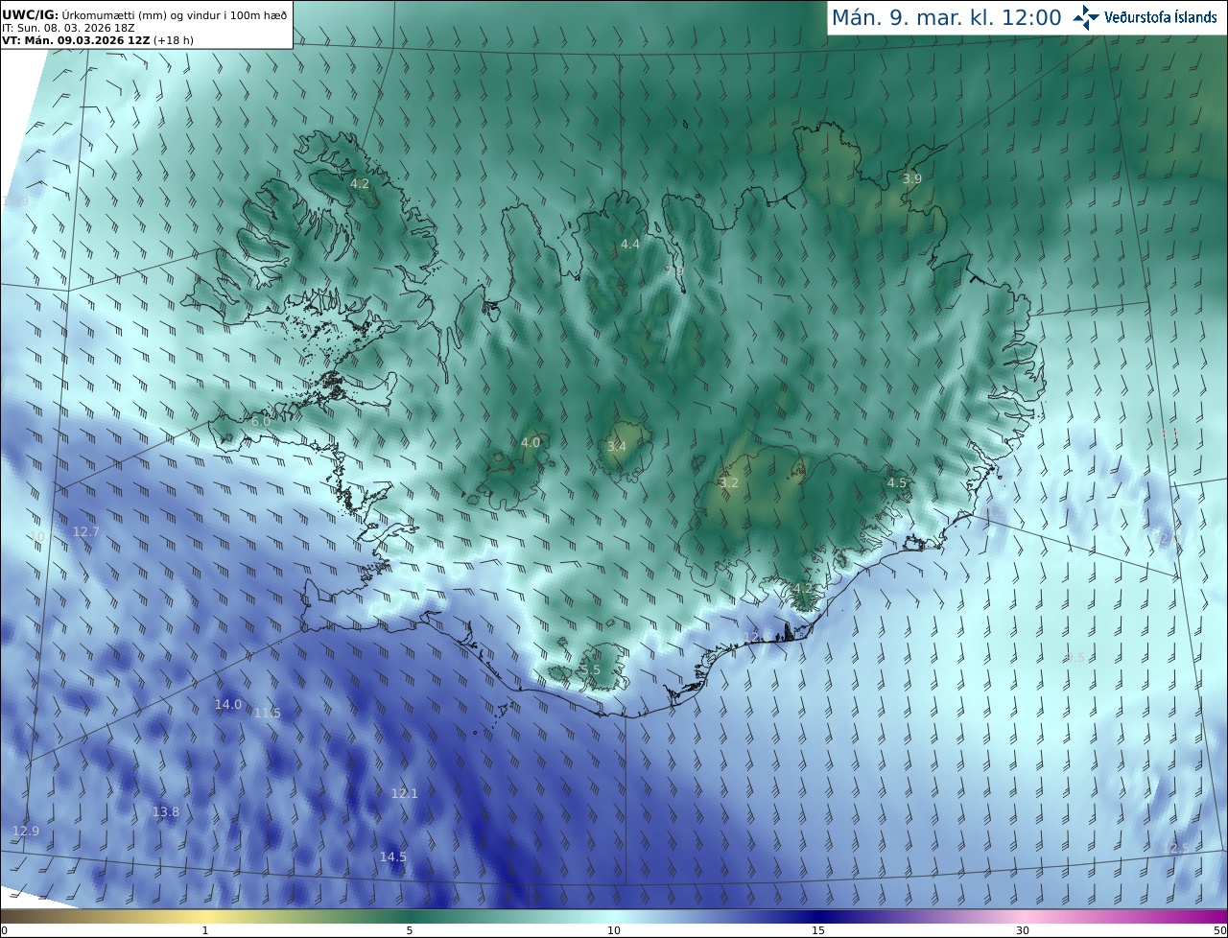Click the IT: Sun. 08. 03. 2026 18Z line
The image size is (1228, 938).
point(68,28)
